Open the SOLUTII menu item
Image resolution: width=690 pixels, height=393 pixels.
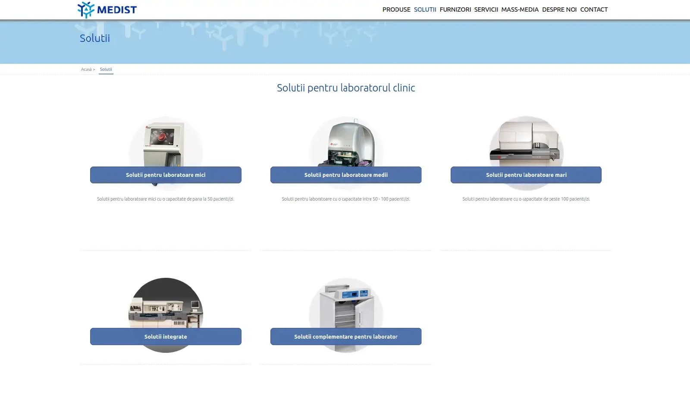click(425, 9)
